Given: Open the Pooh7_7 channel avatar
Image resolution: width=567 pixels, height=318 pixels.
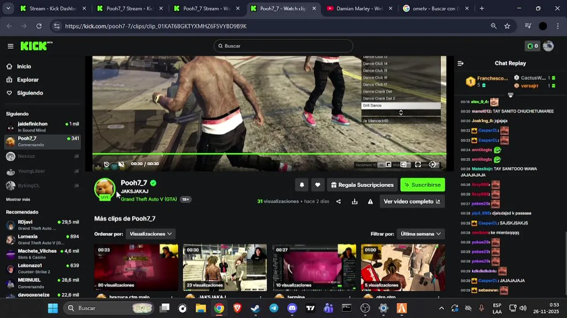Looking at the screenshot, I should click(105, 189).
